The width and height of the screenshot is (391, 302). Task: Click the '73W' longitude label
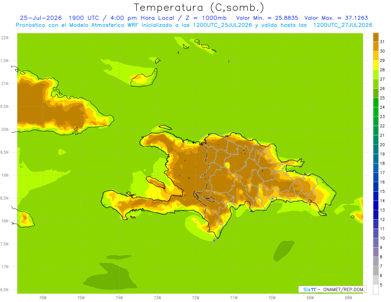point(157,298)
